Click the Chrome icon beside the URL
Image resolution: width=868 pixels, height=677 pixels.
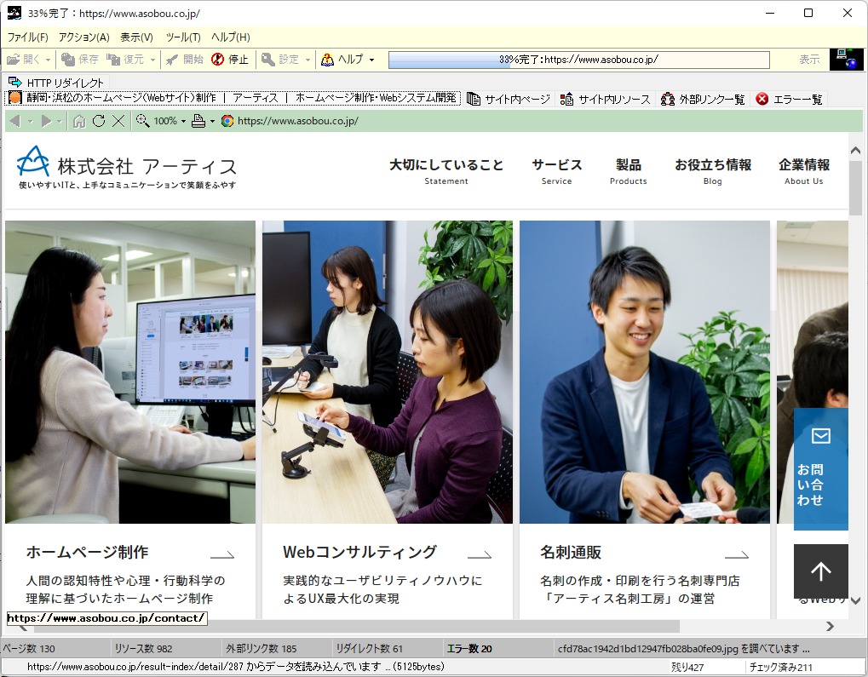click(227, 121)
